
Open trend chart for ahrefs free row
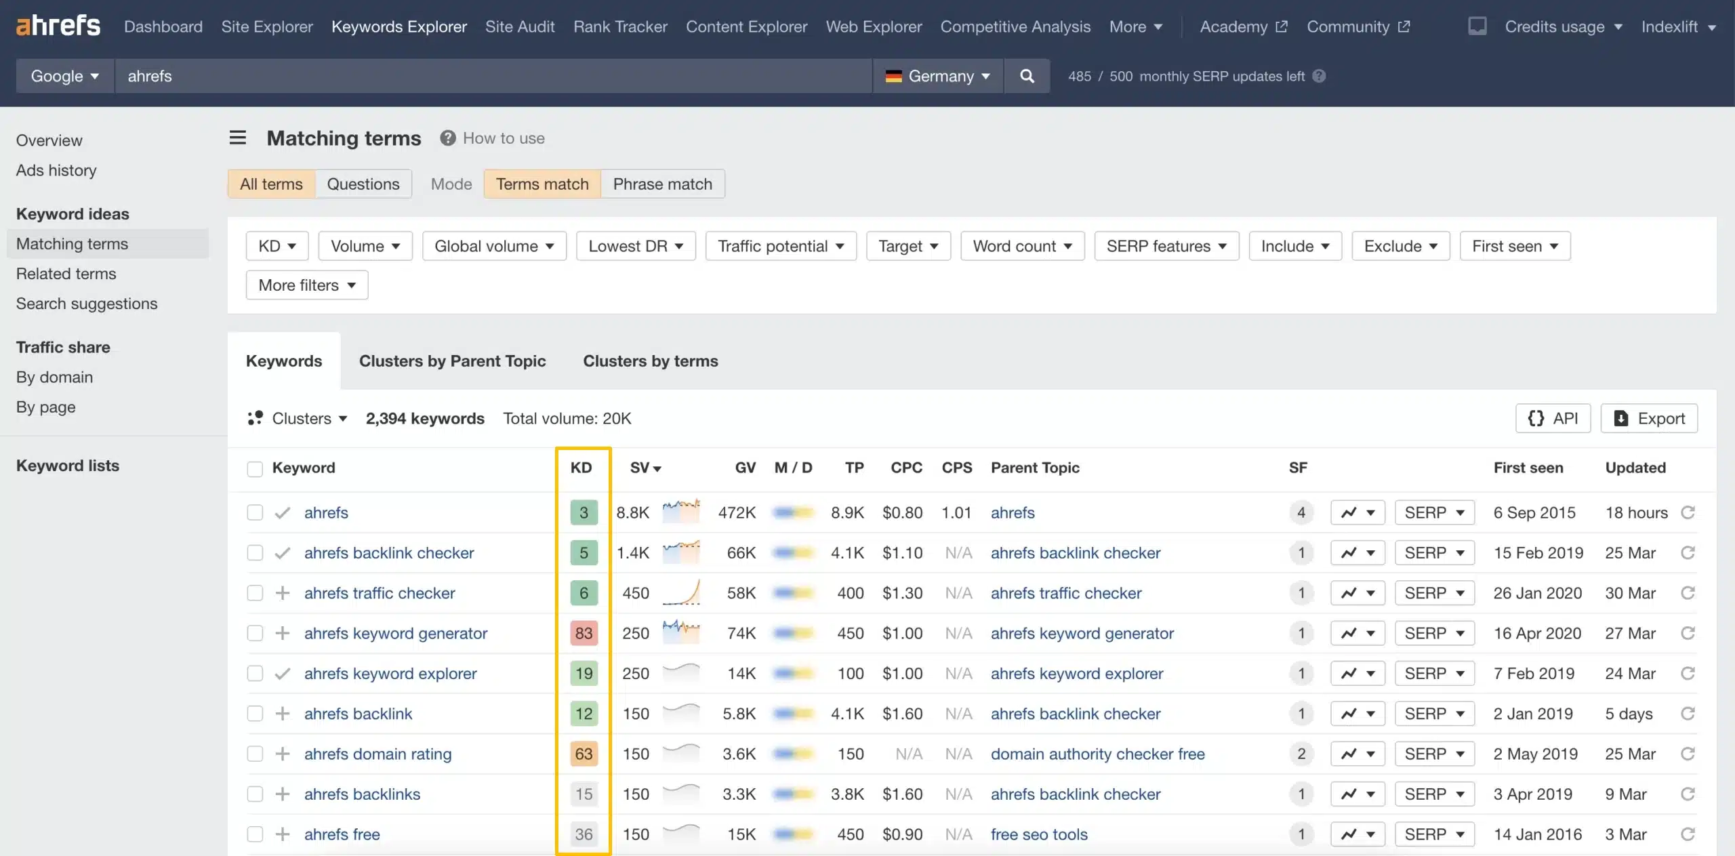pyautogui.click(x=1358, y=834)
